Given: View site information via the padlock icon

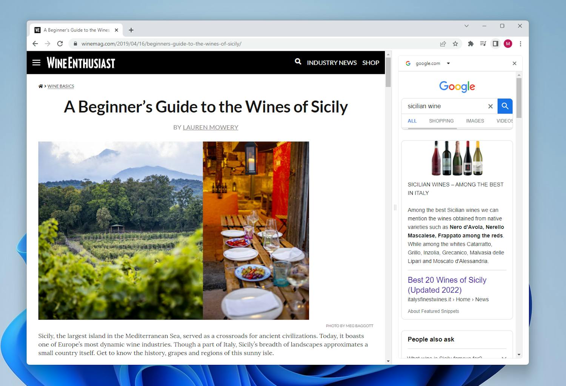Looking at the screenshot, I should point(75,43).
